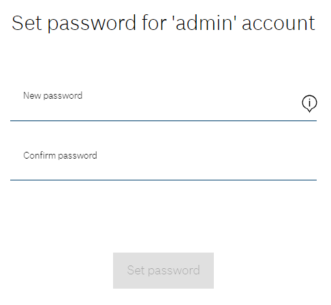
Task: Focus the Confirm password input field
Action: point(163,163)
